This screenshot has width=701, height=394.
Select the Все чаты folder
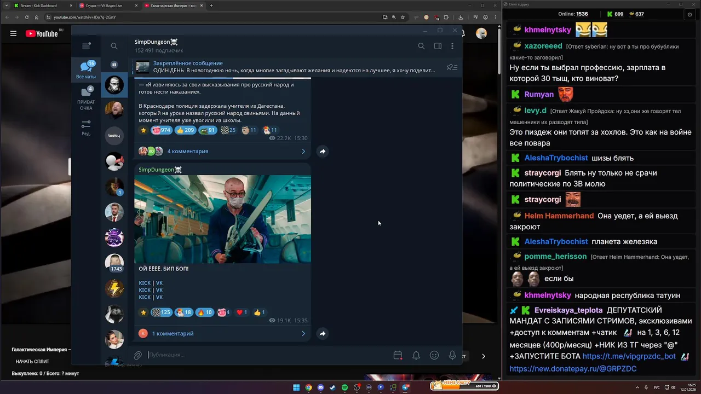coord(86,70)
